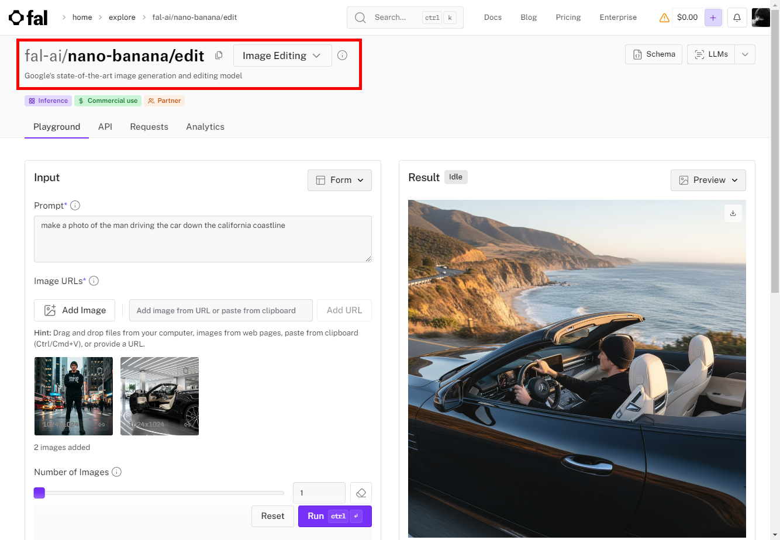Image resolution: width=780 pixels, height=540 pixels.
Task: Open the Blog link
Action: click(x=529, y=18)
